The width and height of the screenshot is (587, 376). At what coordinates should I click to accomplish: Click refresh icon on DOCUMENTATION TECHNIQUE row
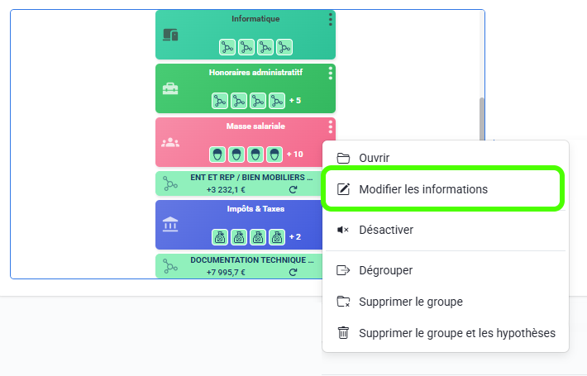click(293, 272)
